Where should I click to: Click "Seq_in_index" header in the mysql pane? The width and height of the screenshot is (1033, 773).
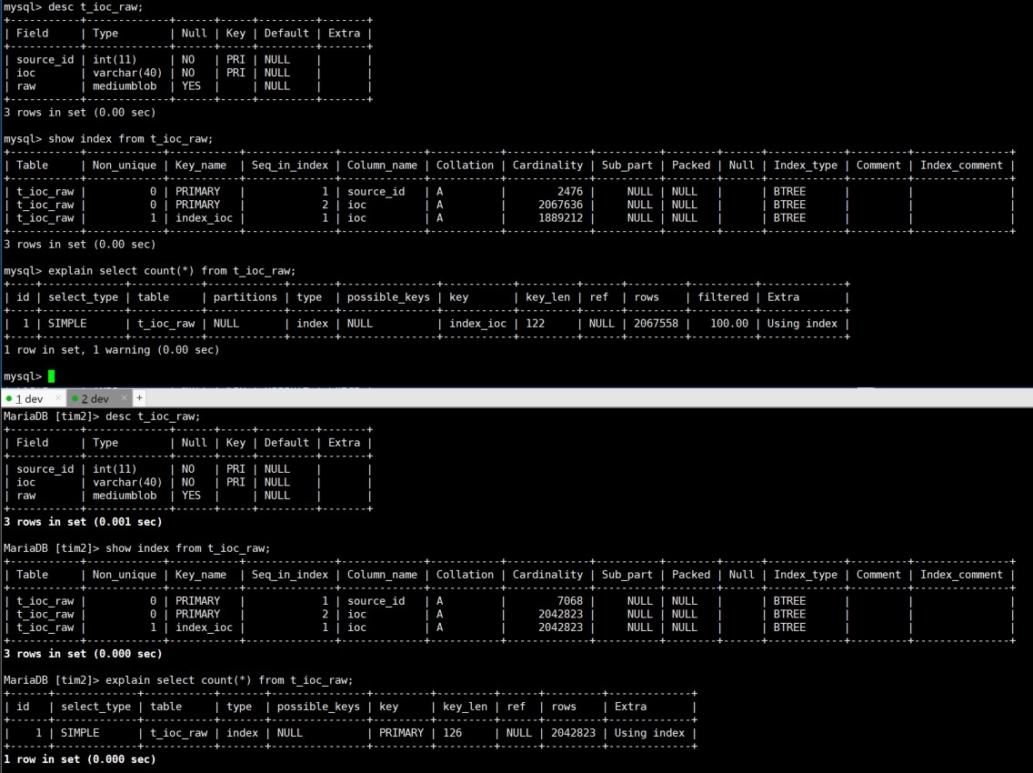pyautogui.click(x=290, y=166)
